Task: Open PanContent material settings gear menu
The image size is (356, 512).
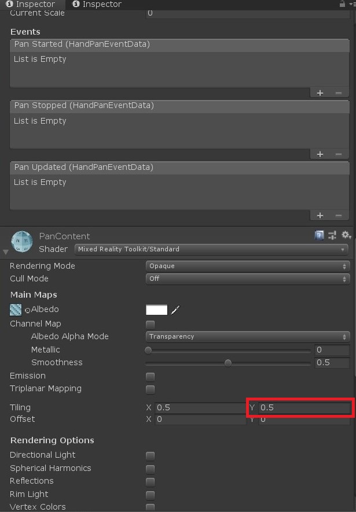Action: click(346, 235)
